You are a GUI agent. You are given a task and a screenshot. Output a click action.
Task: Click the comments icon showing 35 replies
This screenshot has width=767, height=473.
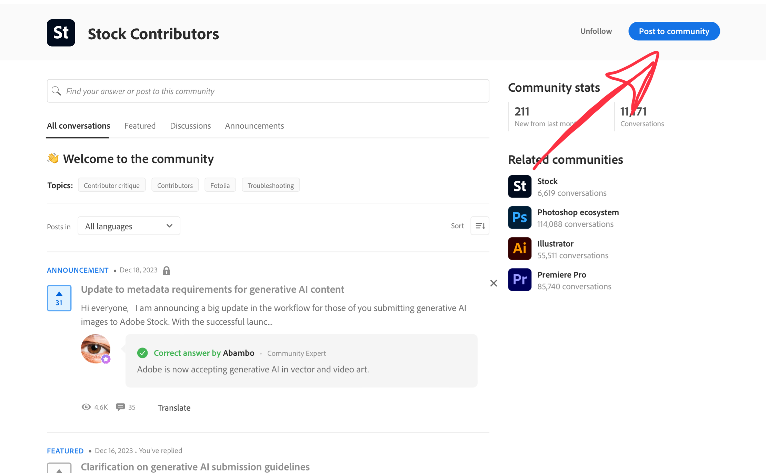point(121,407)
